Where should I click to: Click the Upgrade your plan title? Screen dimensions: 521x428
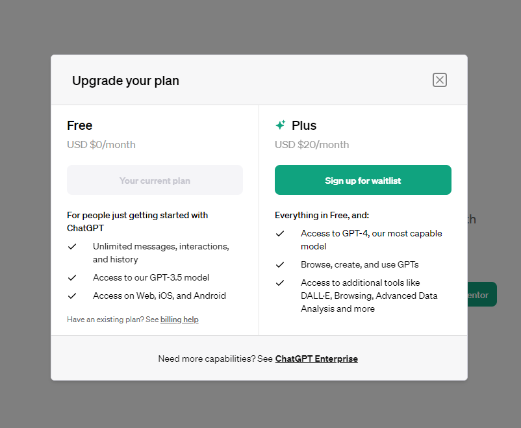coord(125,81)
